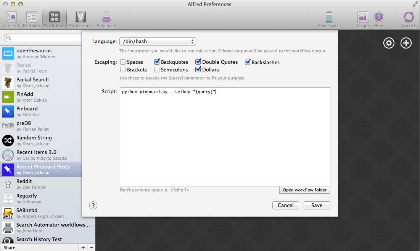
Task: Click the plus button below workflow list
Action: (83, 248)
